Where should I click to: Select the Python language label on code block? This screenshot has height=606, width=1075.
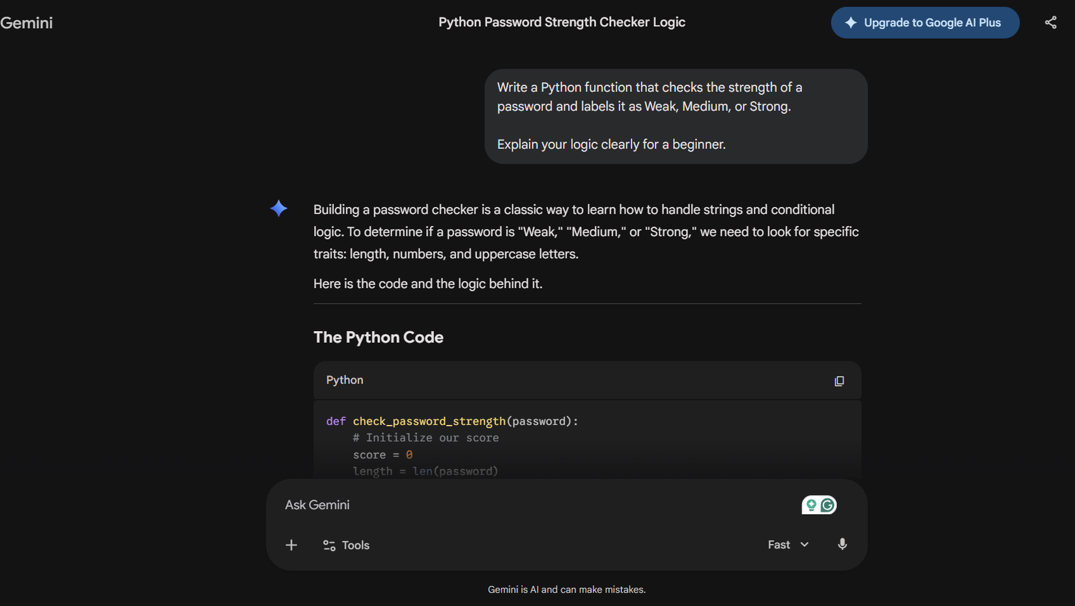click(344, 380)
